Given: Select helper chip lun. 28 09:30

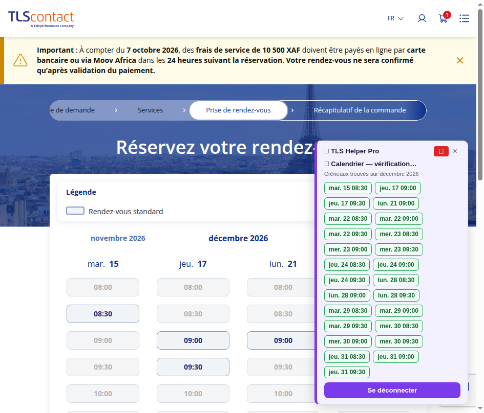Looking at the screenshot, I should [x=396, y=295].
